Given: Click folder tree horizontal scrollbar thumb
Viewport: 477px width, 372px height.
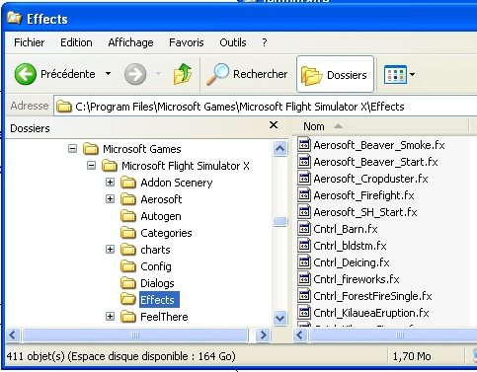Looking at the screenshot, I should point(135,335).
